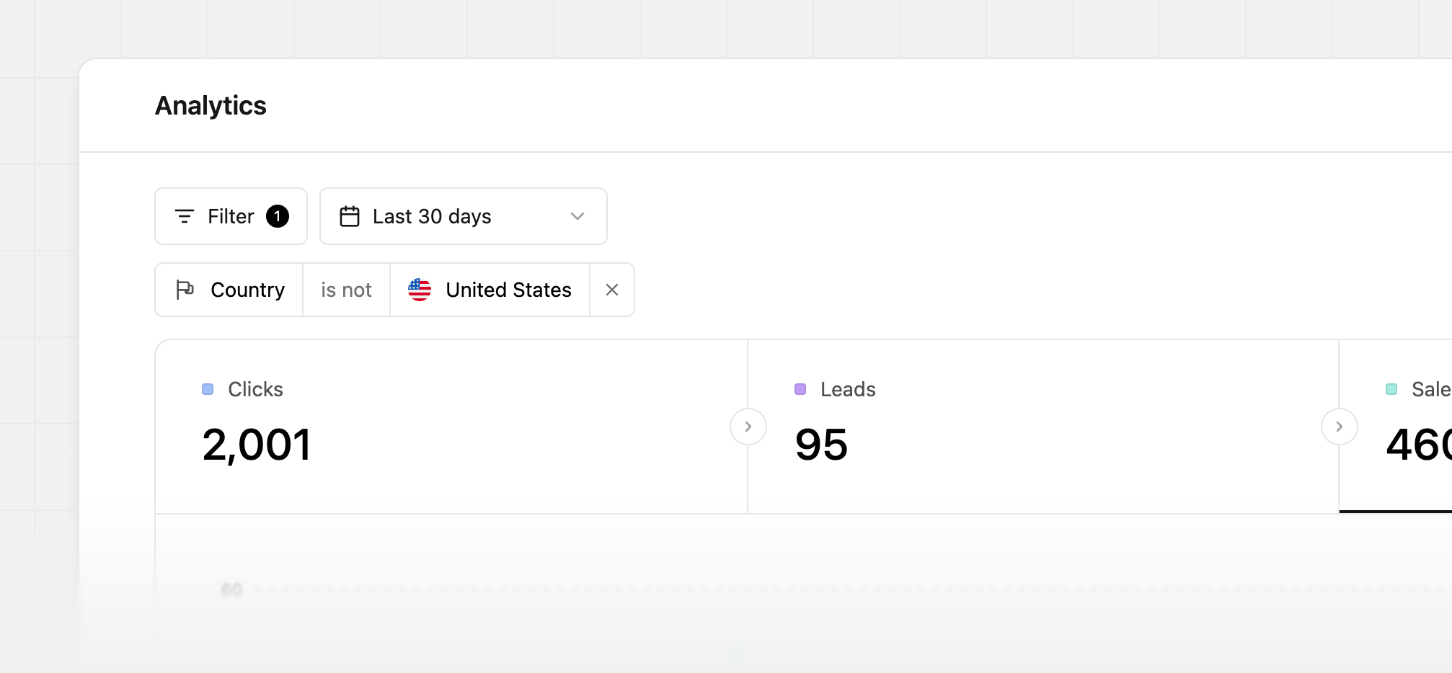
Task: Click the Analytics page heading
Action: pos(211,106)
